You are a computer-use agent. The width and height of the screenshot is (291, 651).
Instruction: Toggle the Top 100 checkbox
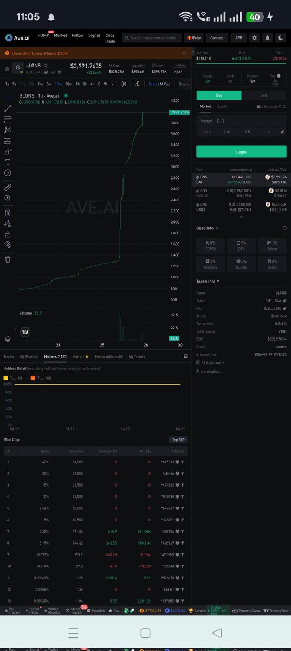[33, 378]
